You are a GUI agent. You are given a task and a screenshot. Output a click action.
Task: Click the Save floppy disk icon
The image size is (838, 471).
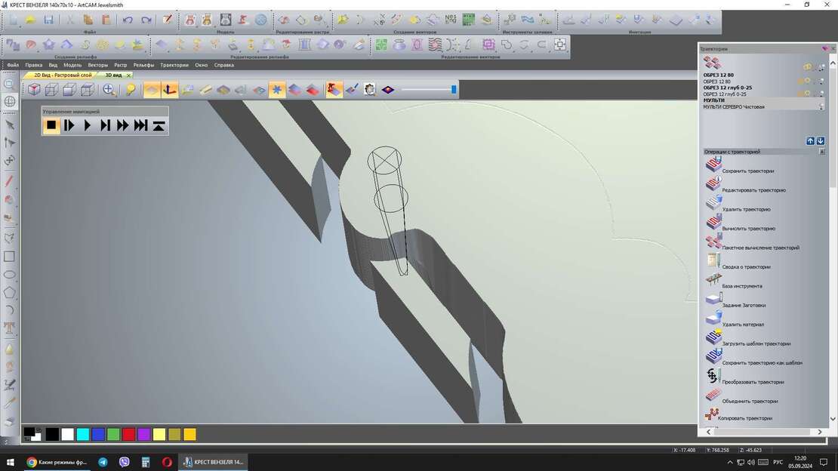pyautogui.click(x=48, y=20)
